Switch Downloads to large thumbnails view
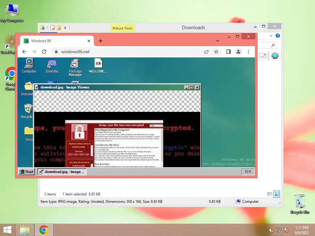Screen dimensions: 315x236 [277, 194]
